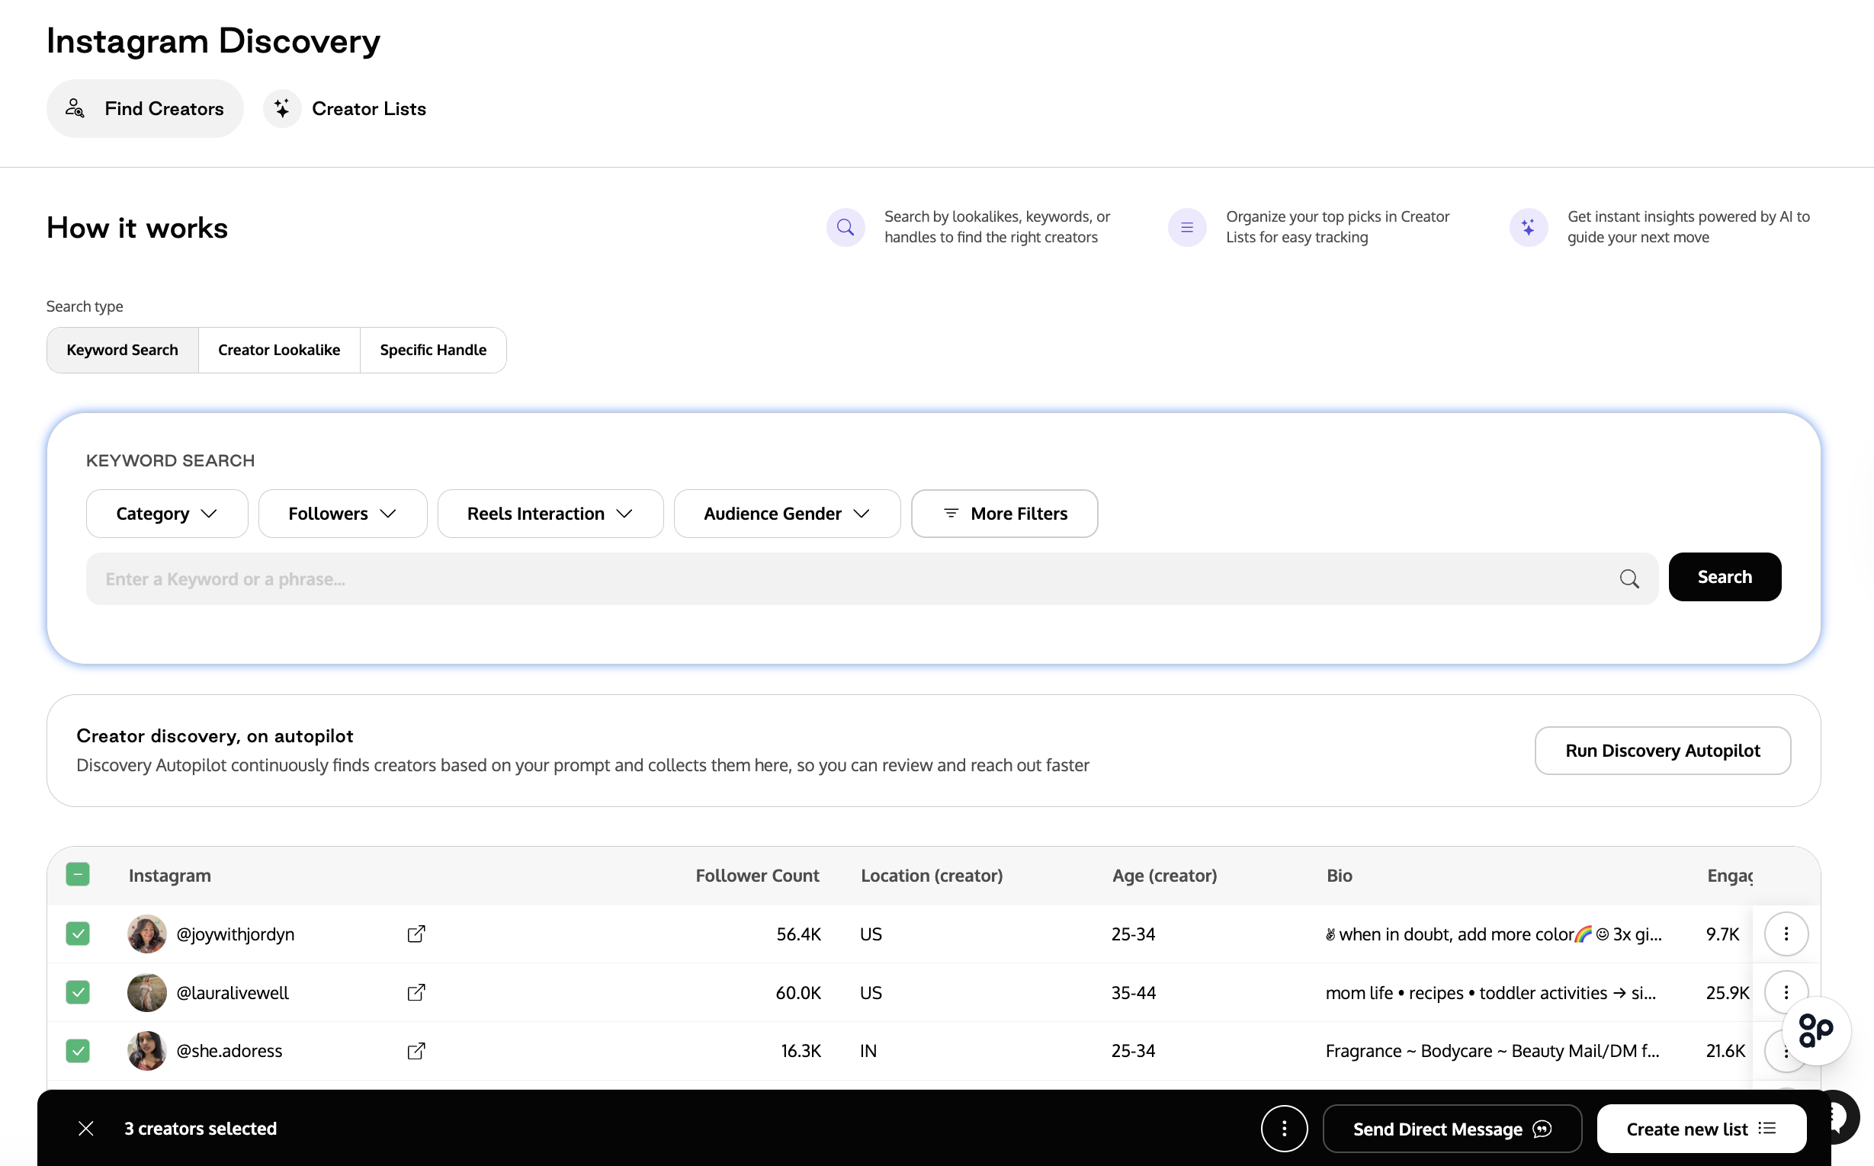Sort by Location (creator) column header
The image size is (1874, 1166).
pyautogui.click(x=932, y=876)
